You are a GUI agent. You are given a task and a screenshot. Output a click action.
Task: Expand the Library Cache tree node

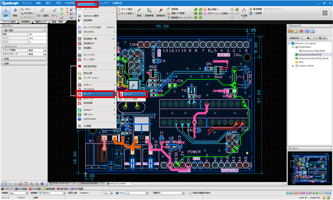click(293, 66)
